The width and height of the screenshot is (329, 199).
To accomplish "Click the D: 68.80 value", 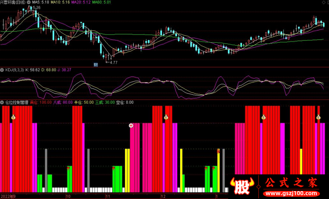I will point(49,70).
